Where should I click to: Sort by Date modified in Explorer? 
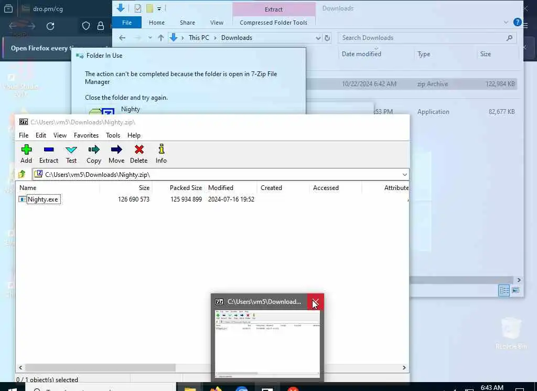[x=361, y=54]
